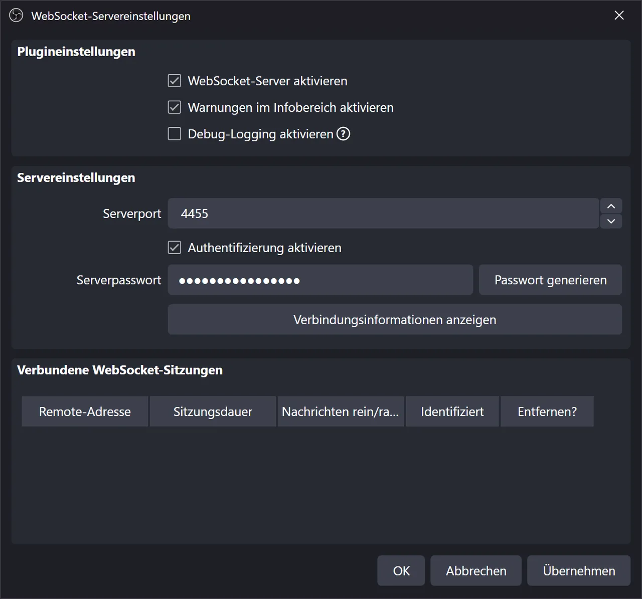Increase Serverport with the up arrow
Image resolution: width=642 pixels, height=599 pixels.
coord(611,206)
